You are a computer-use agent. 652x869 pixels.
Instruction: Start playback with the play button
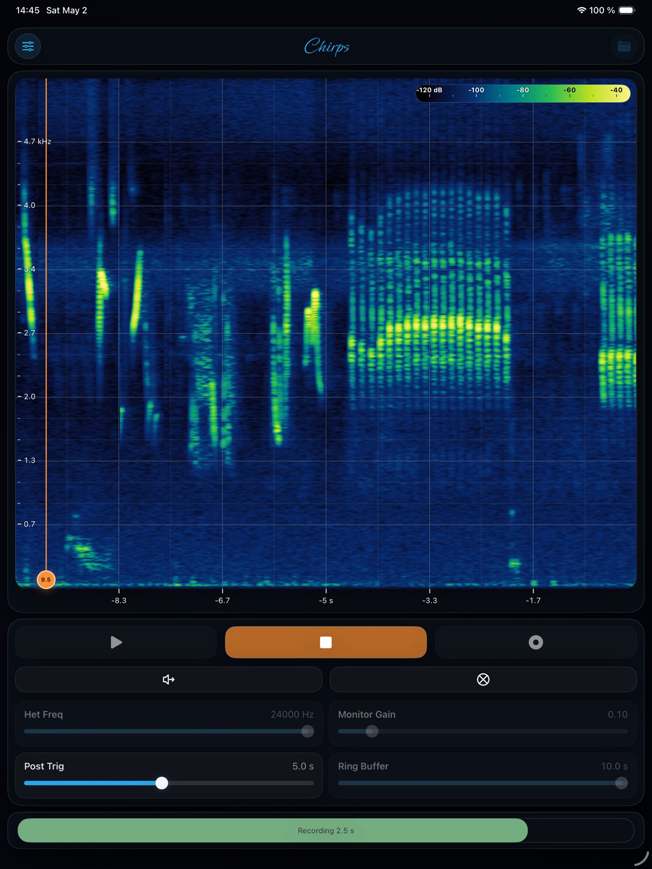pyautogui.click(x=116, y=642)
